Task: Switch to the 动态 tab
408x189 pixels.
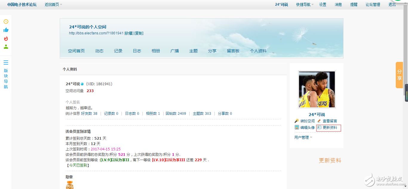Action: 99,51
